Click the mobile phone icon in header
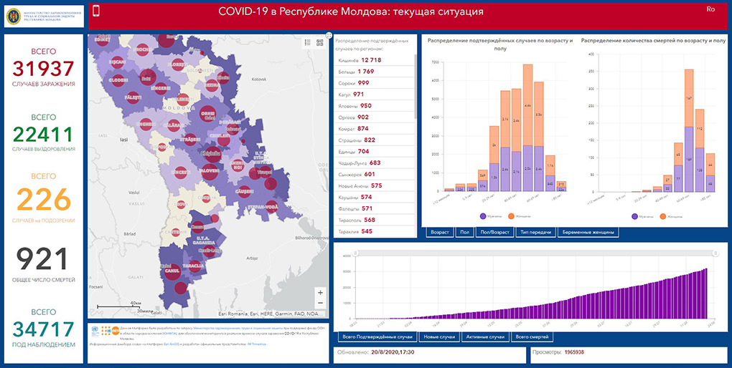Screen dimensions: 732x368 (97, 11)
